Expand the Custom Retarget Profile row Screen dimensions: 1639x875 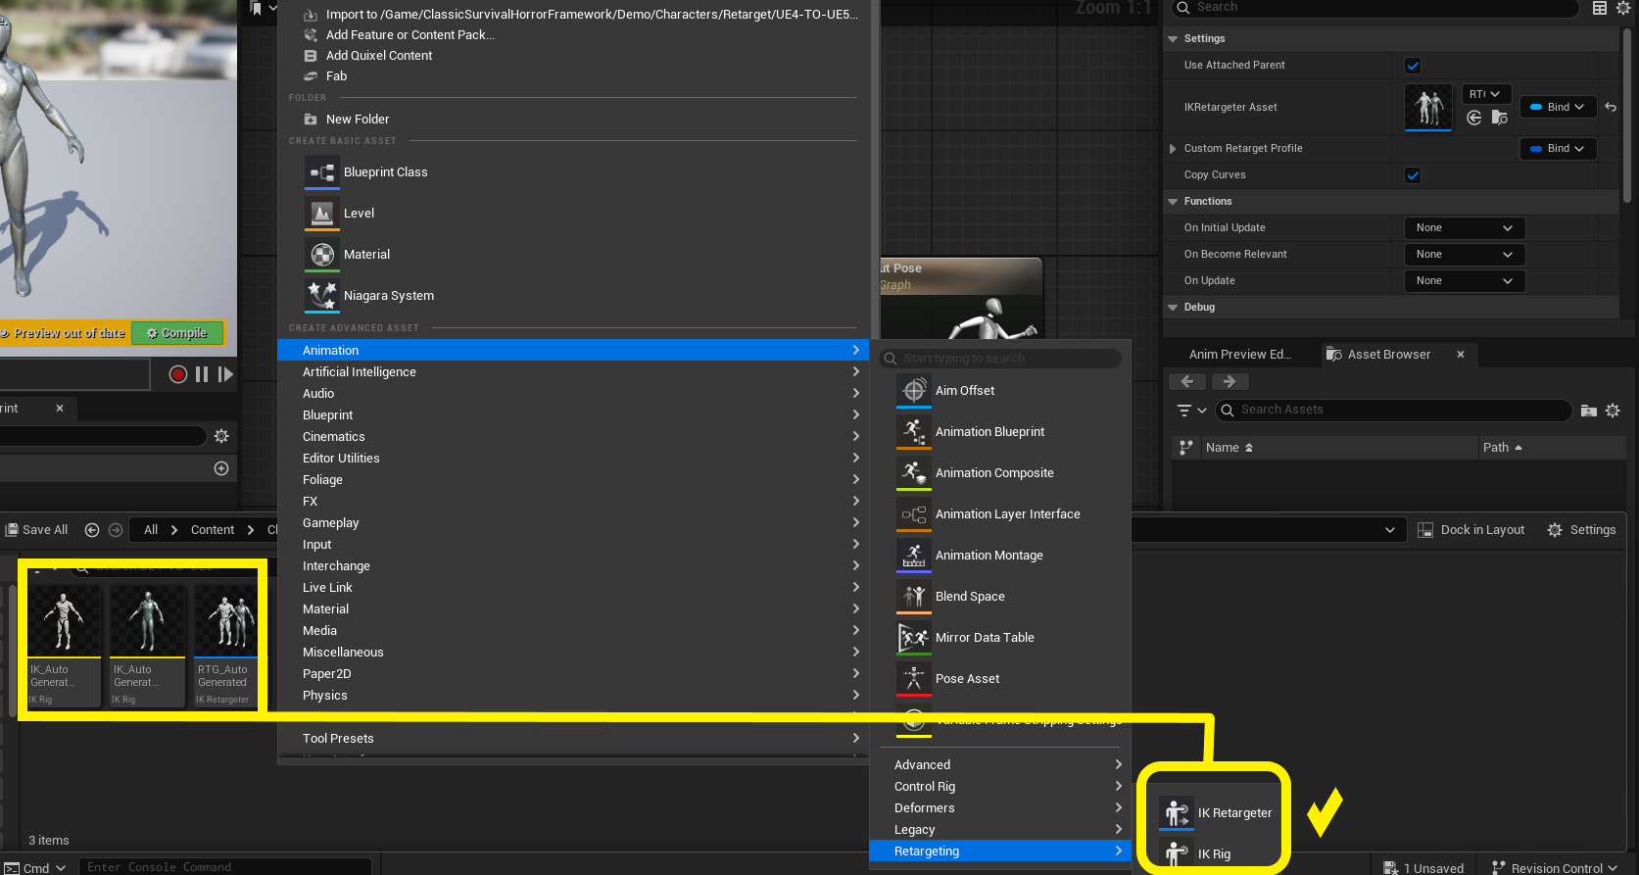click(1173, 149)
